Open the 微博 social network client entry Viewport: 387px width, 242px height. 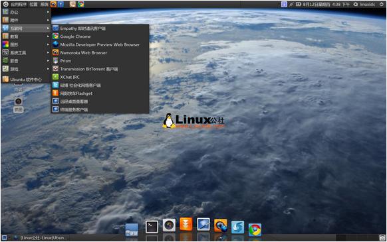pos(100,85)
